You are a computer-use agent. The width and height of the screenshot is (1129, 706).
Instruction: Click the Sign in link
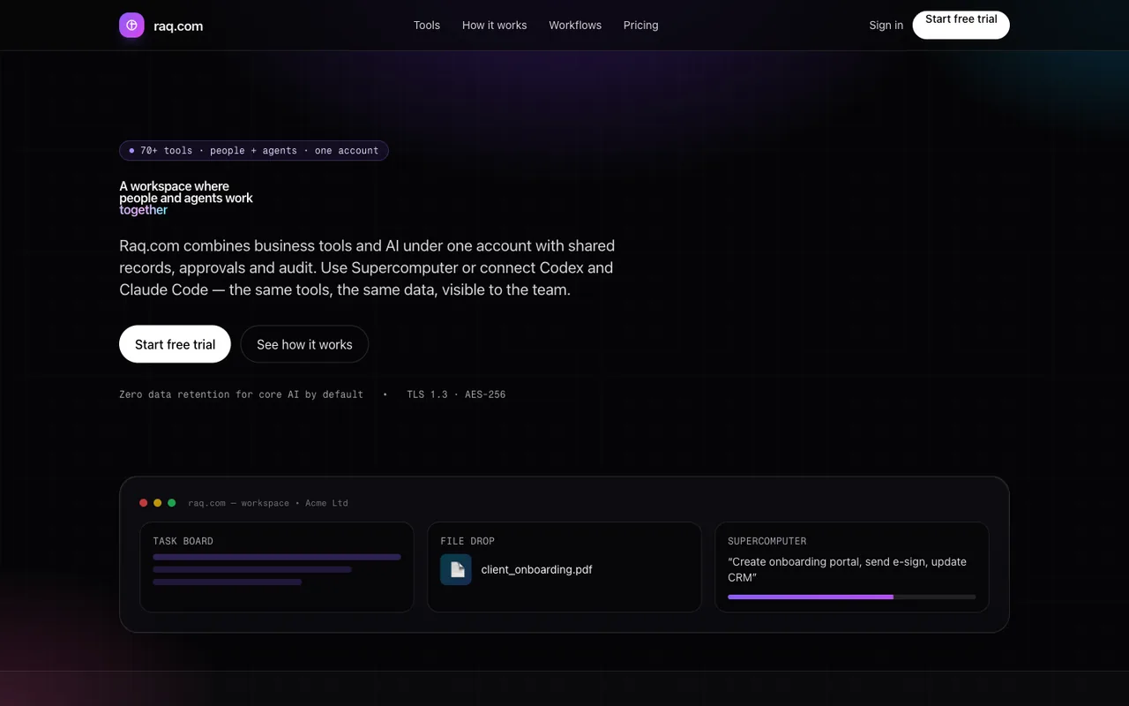886,26
